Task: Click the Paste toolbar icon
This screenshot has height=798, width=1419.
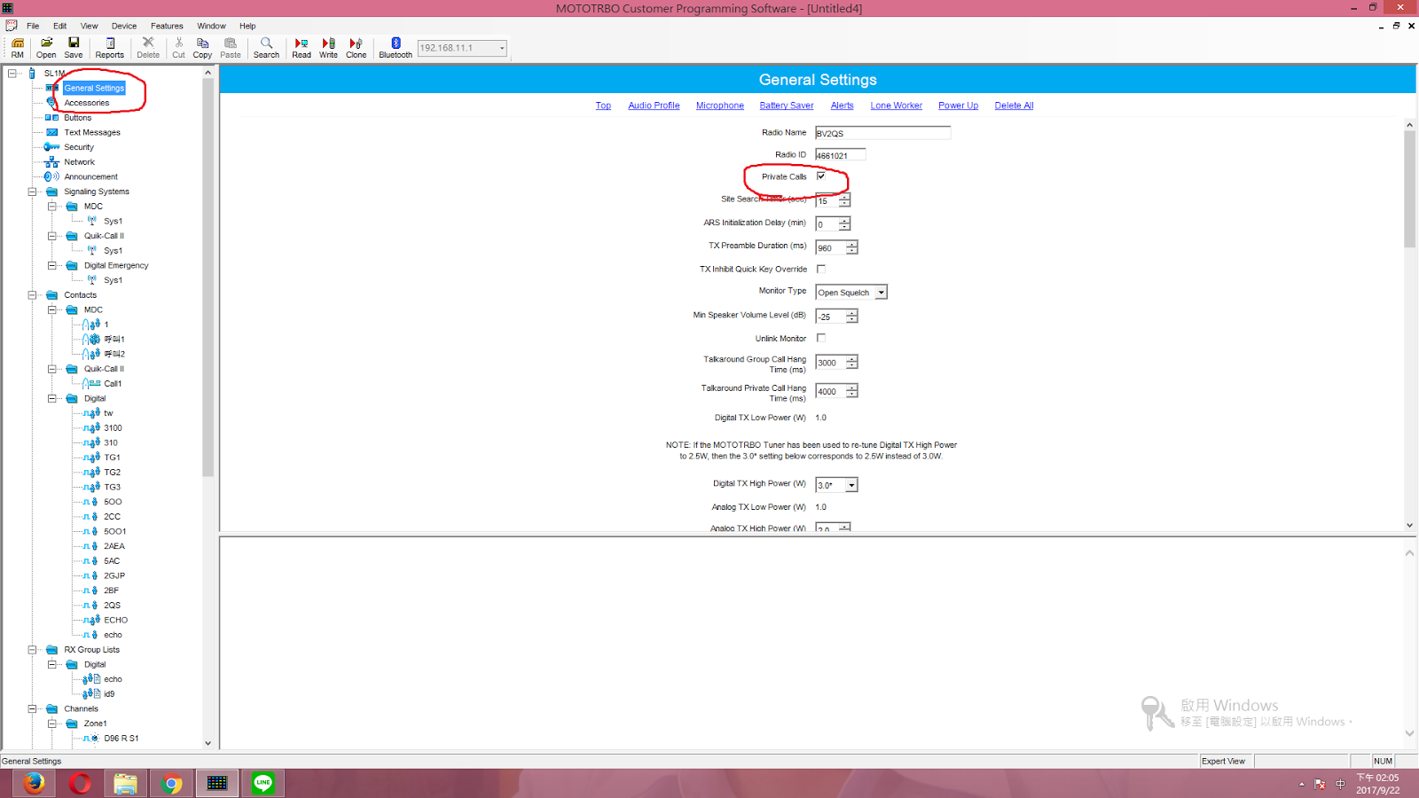Action: 231,48
